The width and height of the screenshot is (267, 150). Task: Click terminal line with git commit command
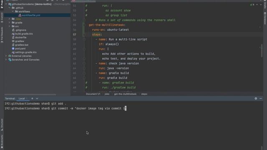point(65,108)
